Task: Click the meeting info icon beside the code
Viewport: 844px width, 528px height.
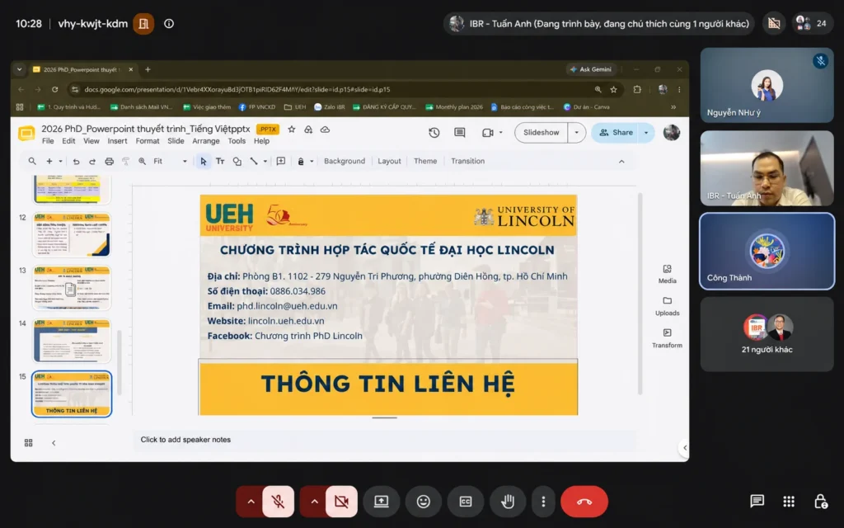Action: pyautogui.click(x=169, y=24)
